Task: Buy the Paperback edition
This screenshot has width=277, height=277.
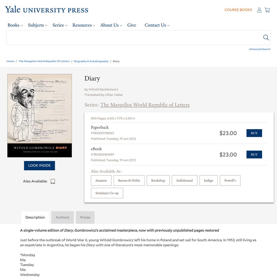Action: [x=254, y=133]
